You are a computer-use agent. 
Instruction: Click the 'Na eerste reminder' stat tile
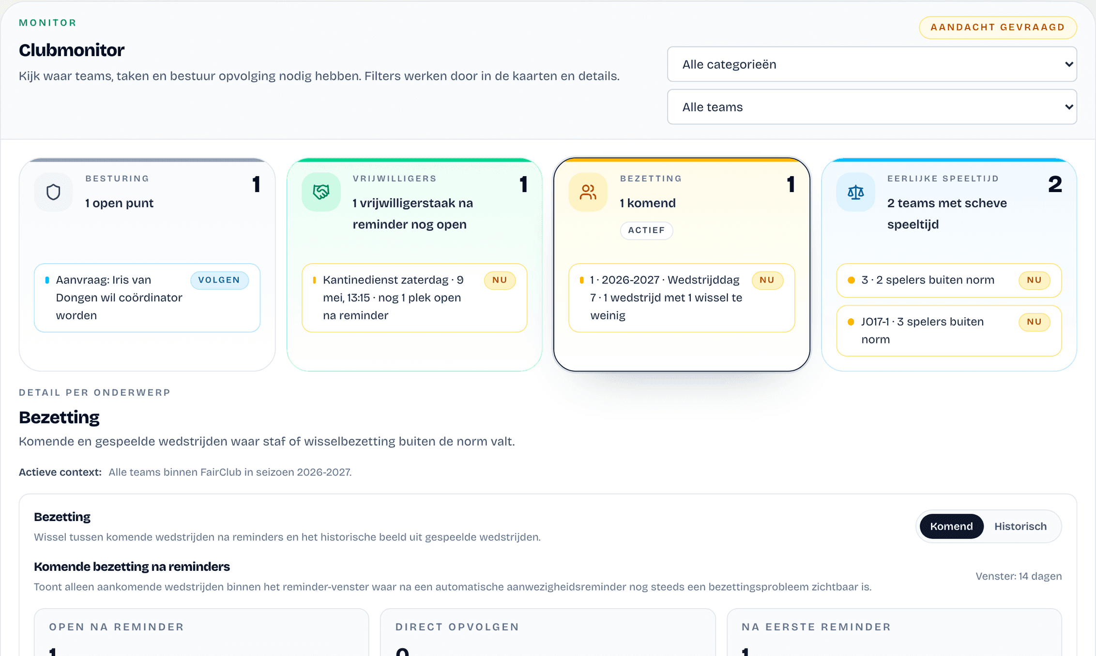coord(894,632)
